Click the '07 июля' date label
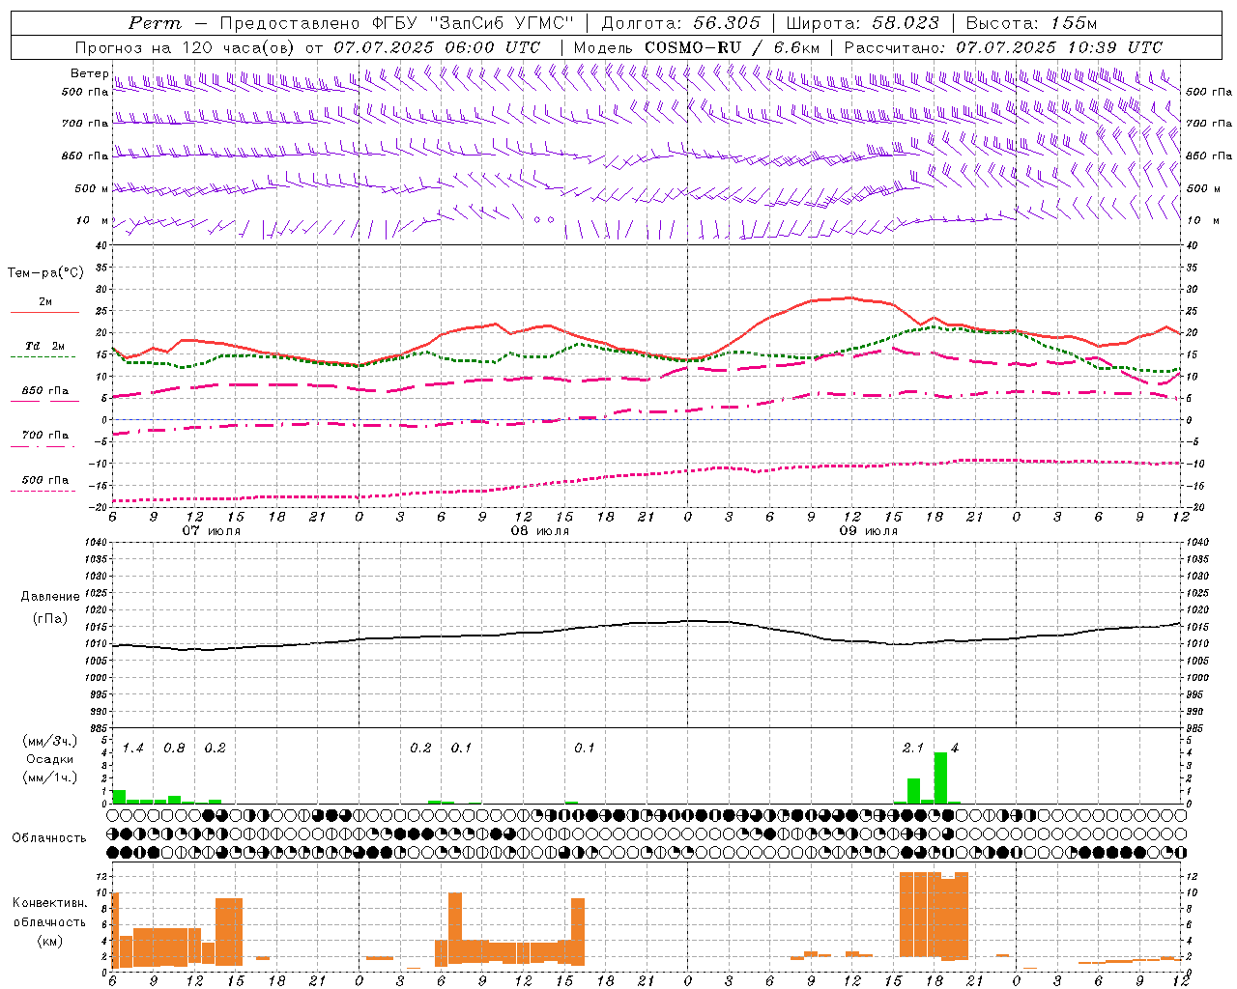Screen dimensions: 1237x989 click(212, 531)
